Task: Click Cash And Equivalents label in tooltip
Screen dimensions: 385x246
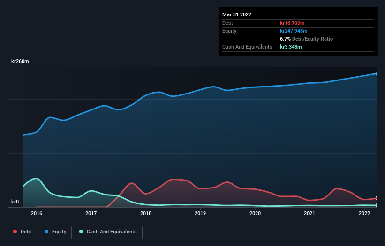Action: click(x=247, y=47)
